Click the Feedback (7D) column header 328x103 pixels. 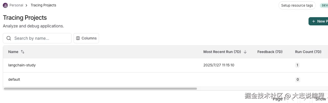pos(270,52)
